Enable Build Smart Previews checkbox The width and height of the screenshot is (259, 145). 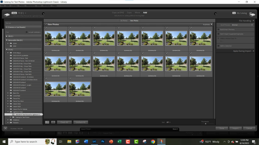(219, 29)
